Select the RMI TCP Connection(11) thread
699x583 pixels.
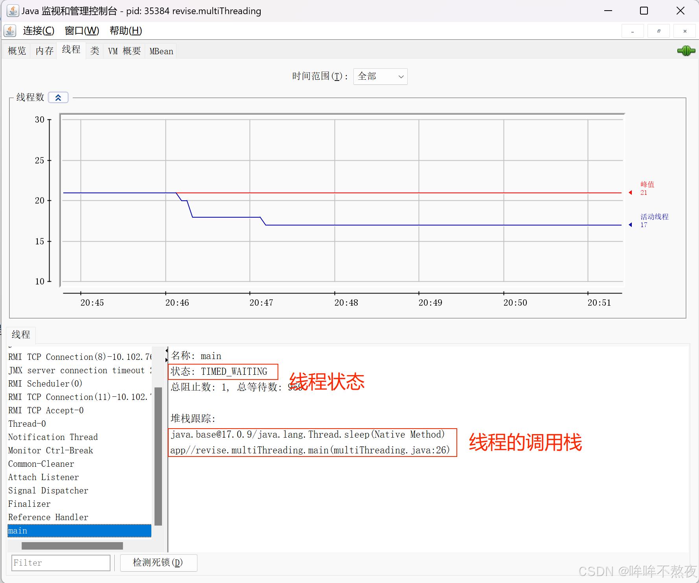point(79,397)
